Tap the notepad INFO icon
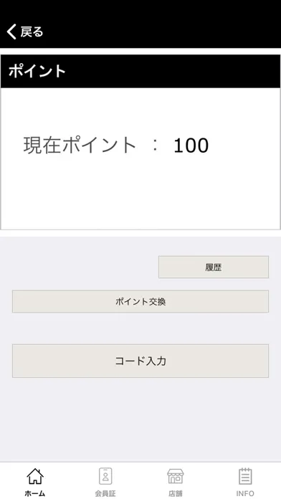 click(x=245, y=476)
